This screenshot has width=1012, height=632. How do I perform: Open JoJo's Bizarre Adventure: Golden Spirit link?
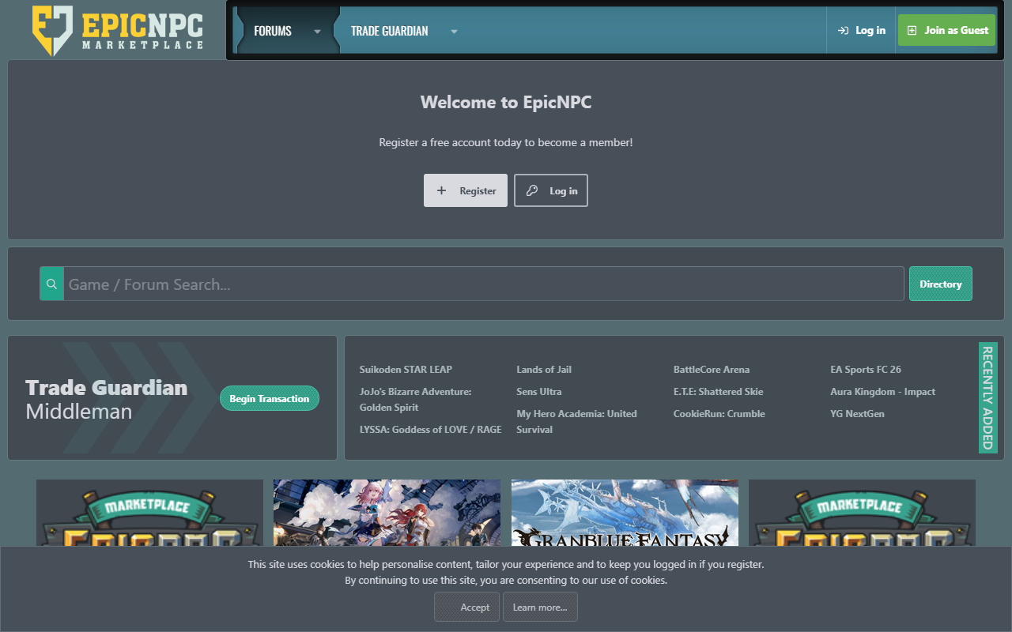tap(415, 400)
